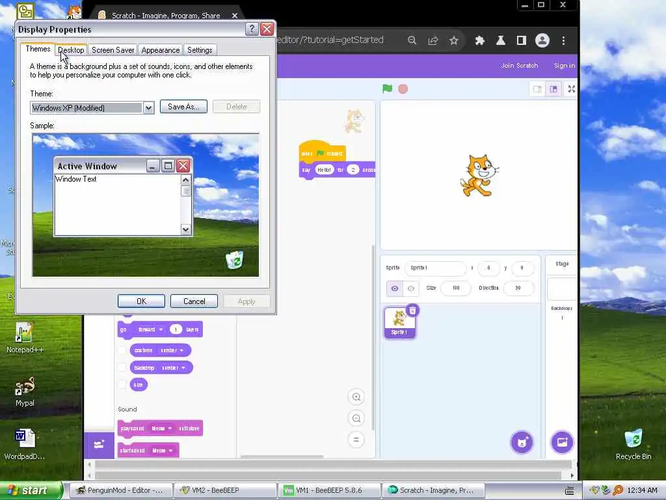Zoom out the code workspace
The image size is (666, 500).
pos(356,418)
